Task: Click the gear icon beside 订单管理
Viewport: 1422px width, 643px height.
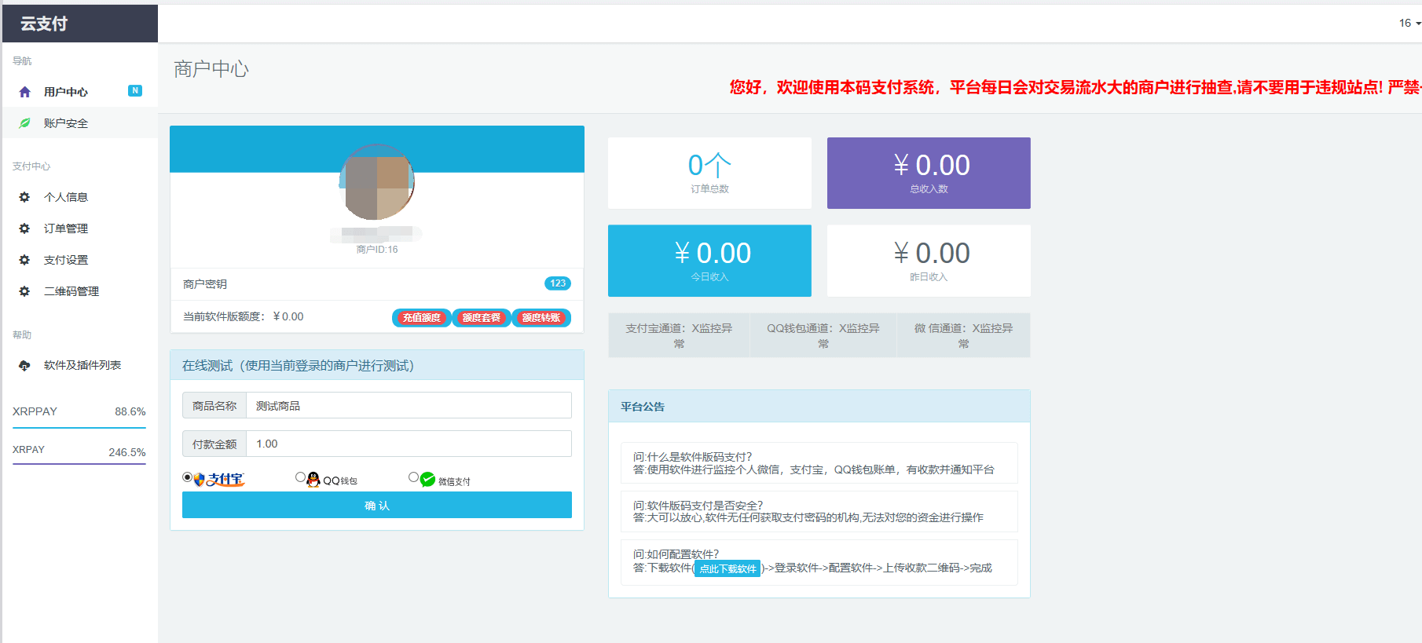Action: 24,228
